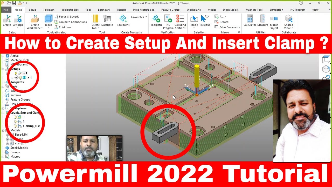The height and width of the screenshot is (187, 332).
Task: Click the yellow cutting tool in viewport
Action: [197, 77]
